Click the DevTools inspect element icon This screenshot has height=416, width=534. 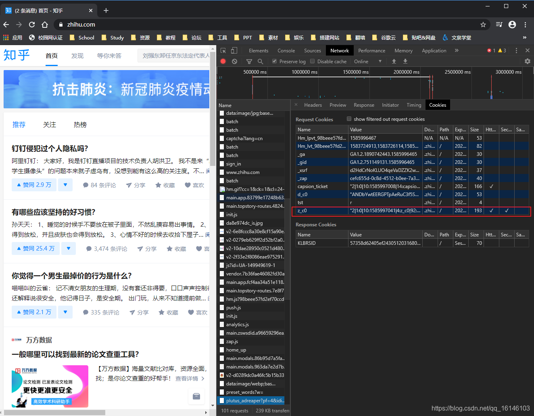[223, 50]
